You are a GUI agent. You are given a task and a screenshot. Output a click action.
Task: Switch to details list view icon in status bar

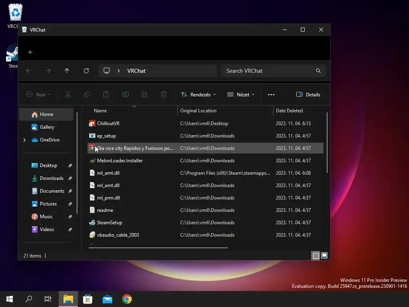click(x=316, y=255)
